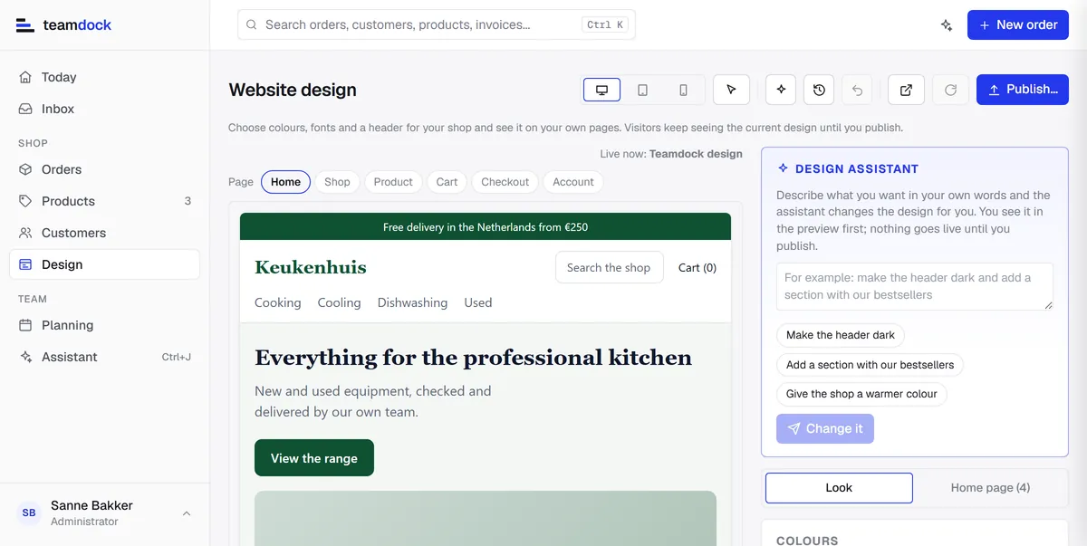Click the sparkle AI icon in top bar
This screenshot has height=546, width=1087.
947,25
